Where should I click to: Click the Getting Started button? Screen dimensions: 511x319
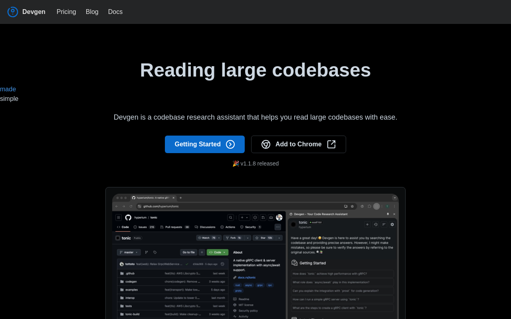point(204,144)
